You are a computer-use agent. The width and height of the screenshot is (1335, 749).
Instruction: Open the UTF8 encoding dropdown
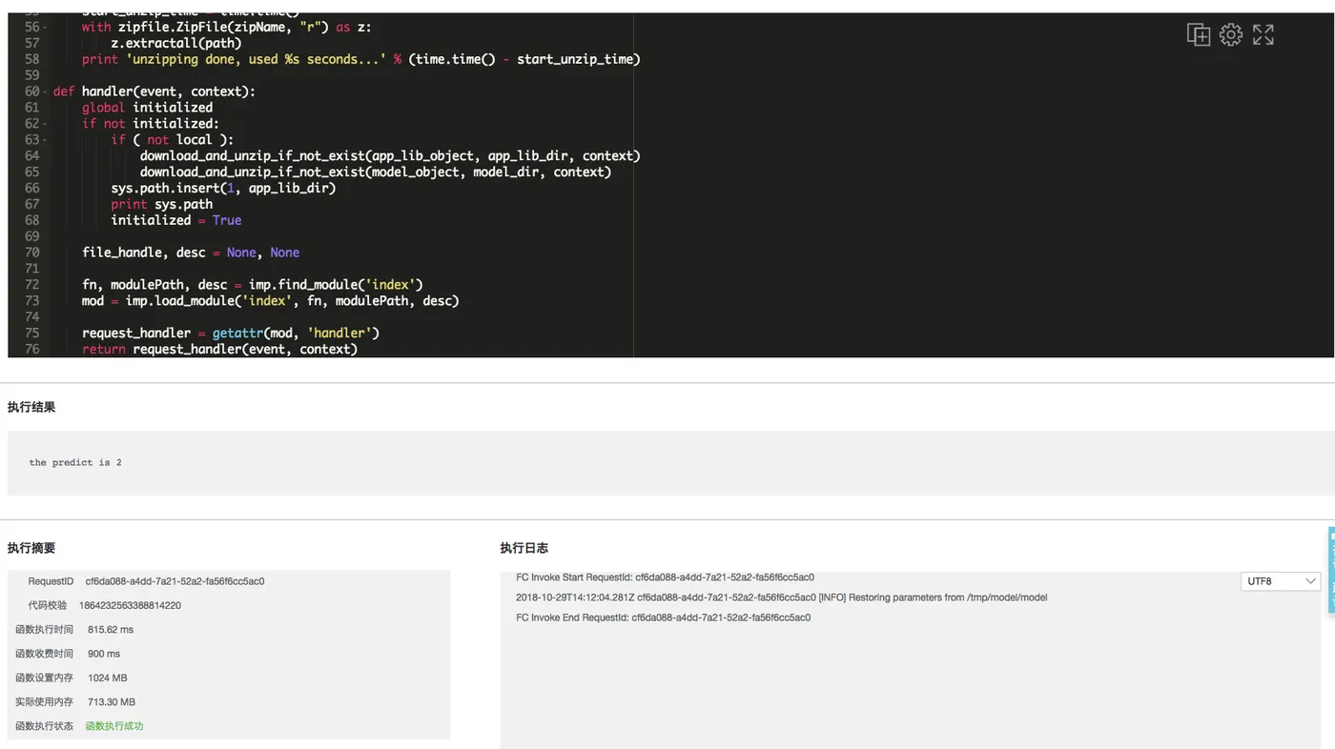click(x=1281, y=581)
